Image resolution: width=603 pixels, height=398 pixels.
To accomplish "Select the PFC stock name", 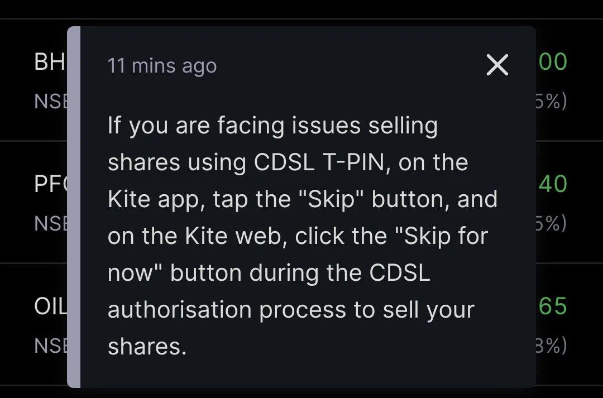I will click(50, 184).
